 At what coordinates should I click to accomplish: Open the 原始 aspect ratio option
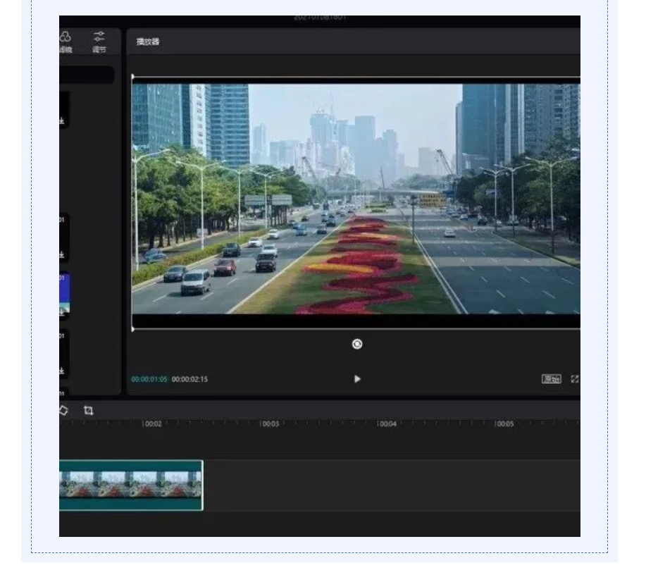[551, 379]
